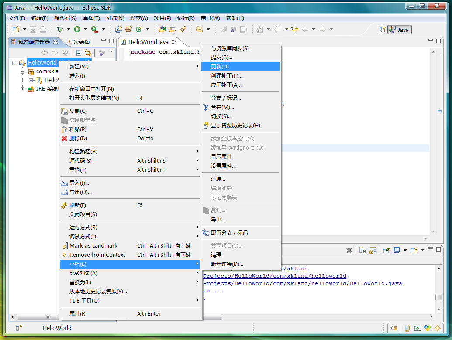
Task: Click the Display Selected Console icon
Action: click(397, 250)
